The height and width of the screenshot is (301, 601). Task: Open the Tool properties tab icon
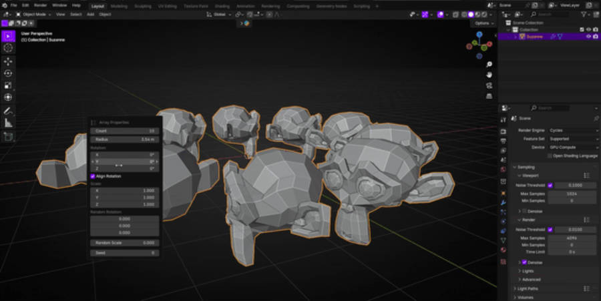point(504,120)
